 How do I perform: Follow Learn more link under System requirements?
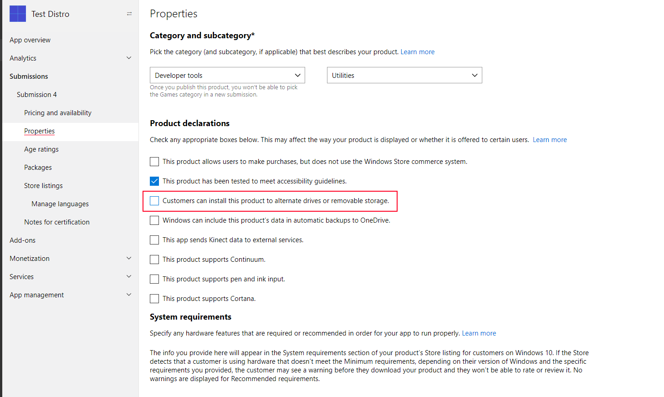click(x=479, y=333)
